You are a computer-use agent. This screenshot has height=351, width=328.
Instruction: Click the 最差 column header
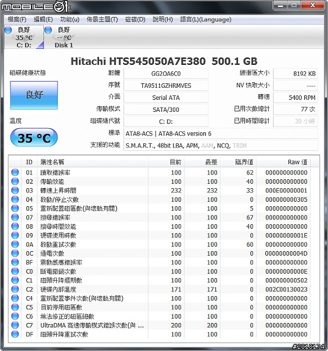(x=202, y=162)
